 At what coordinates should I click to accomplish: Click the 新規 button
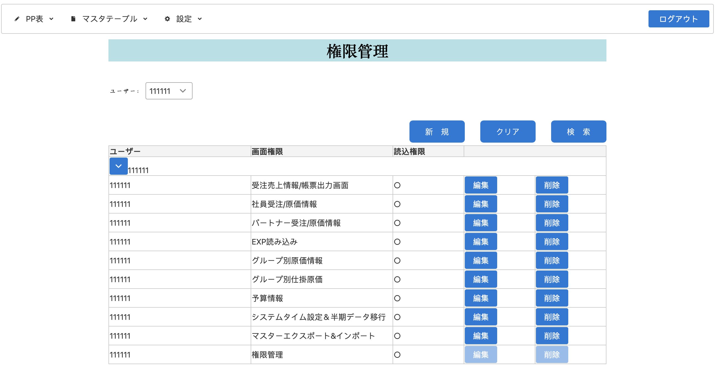click(x=437, y=132)
